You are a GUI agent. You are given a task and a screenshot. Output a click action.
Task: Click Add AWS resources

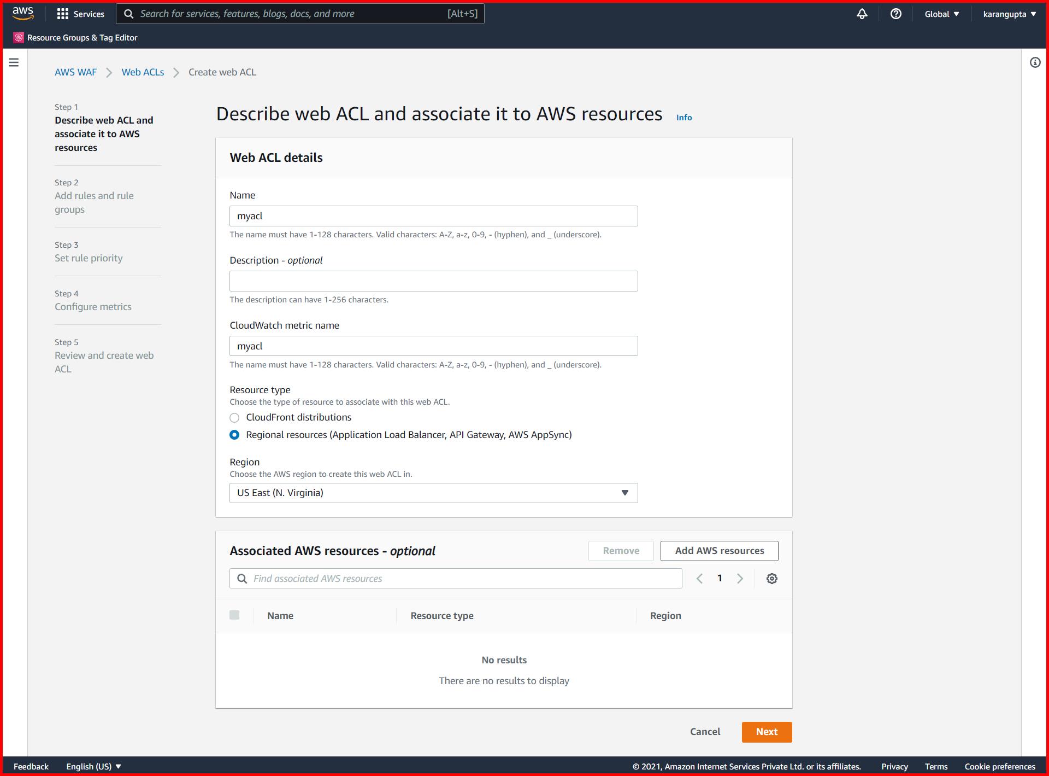click(719, 551)
